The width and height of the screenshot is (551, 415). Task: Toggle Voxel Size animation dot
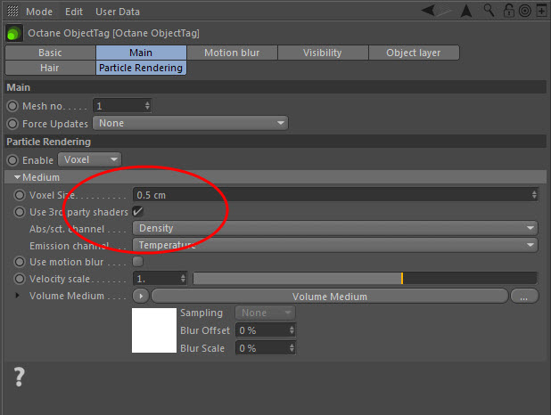(20, 195)
